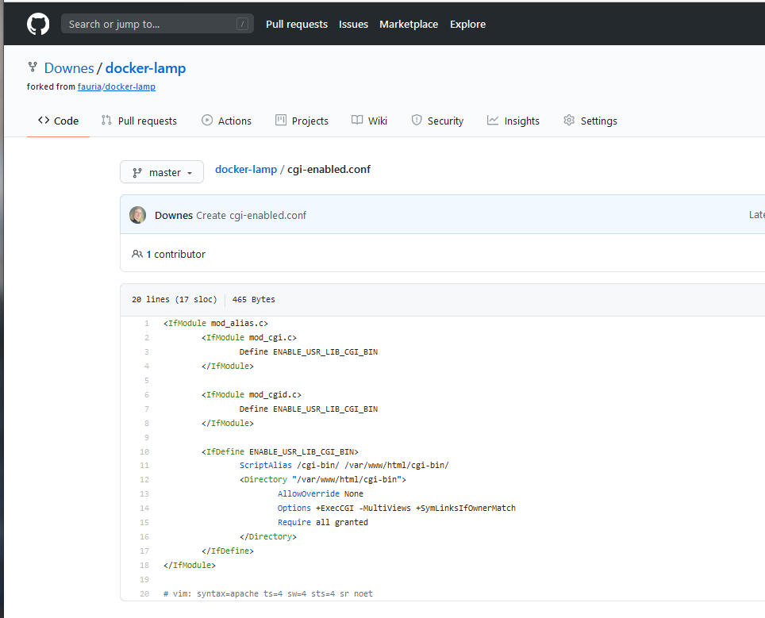The image size is (765, 618).
Task: Go to docker-lamp breadcrumb folder
Action: tap(246, 169)
